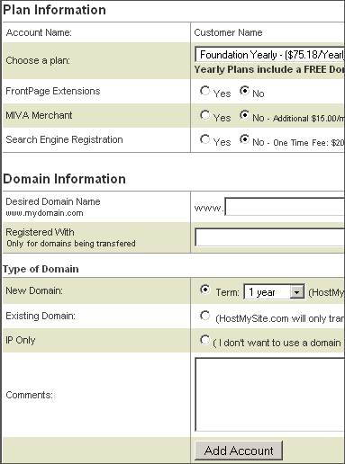Select No for FrontPage Extensions
The height and width of the screenshot is (464, 345).
[244, 91]
